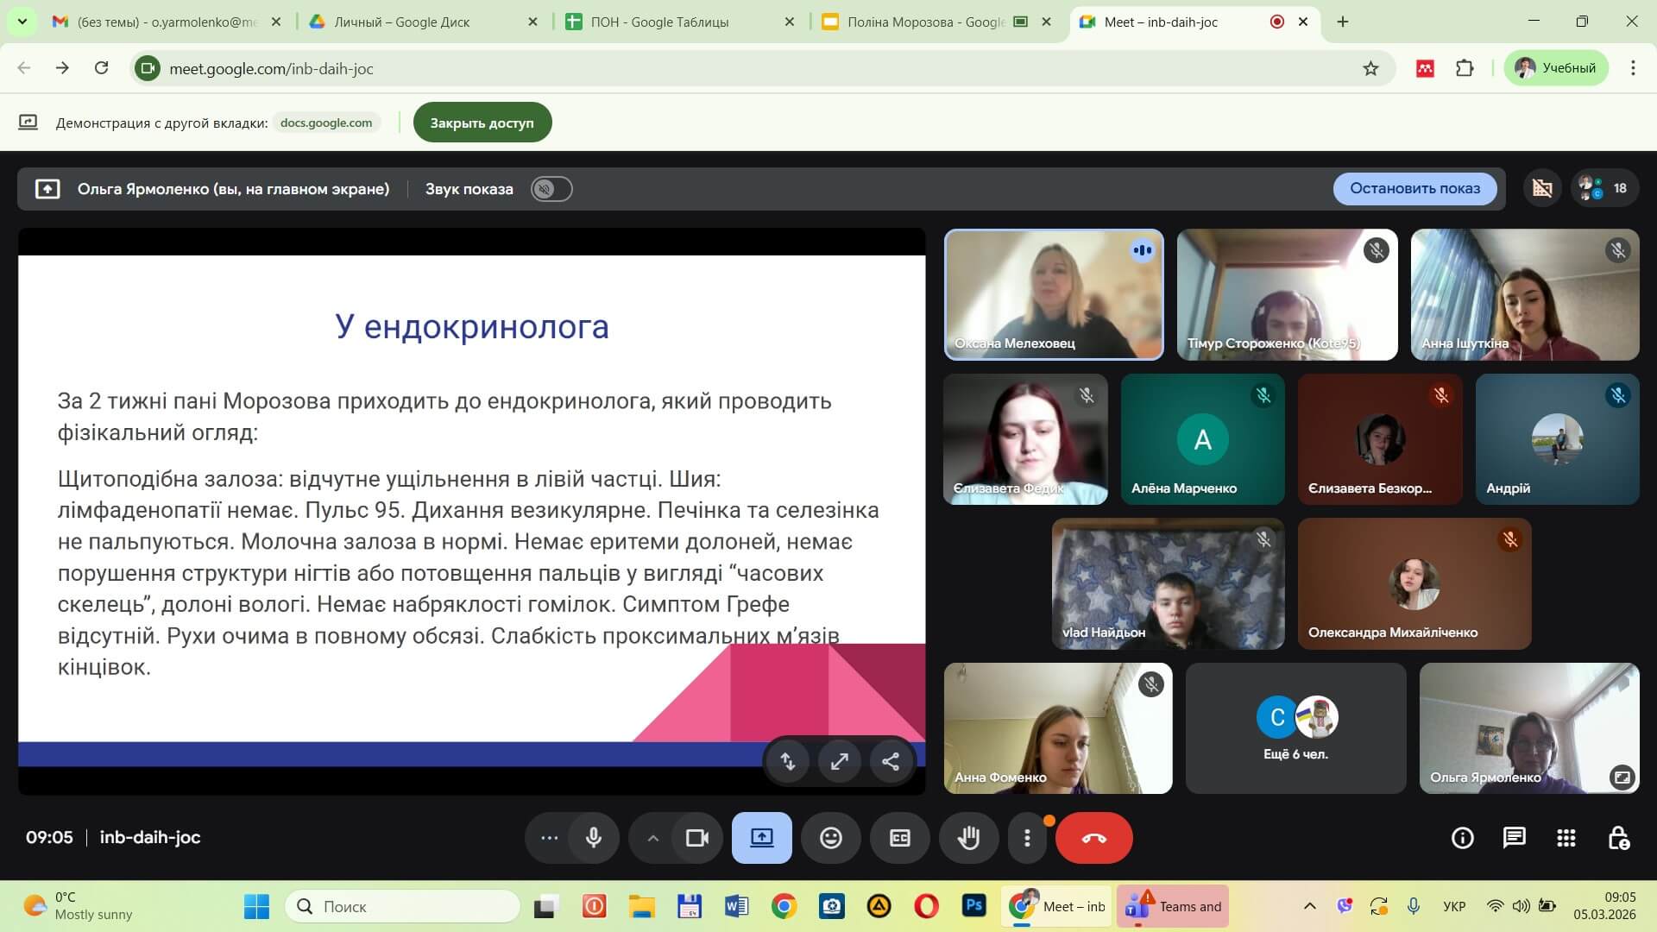Click Остановить показ button
Image resolution: width=1657 pixels, height=932 pixels.
click(x=1414, y=188)
